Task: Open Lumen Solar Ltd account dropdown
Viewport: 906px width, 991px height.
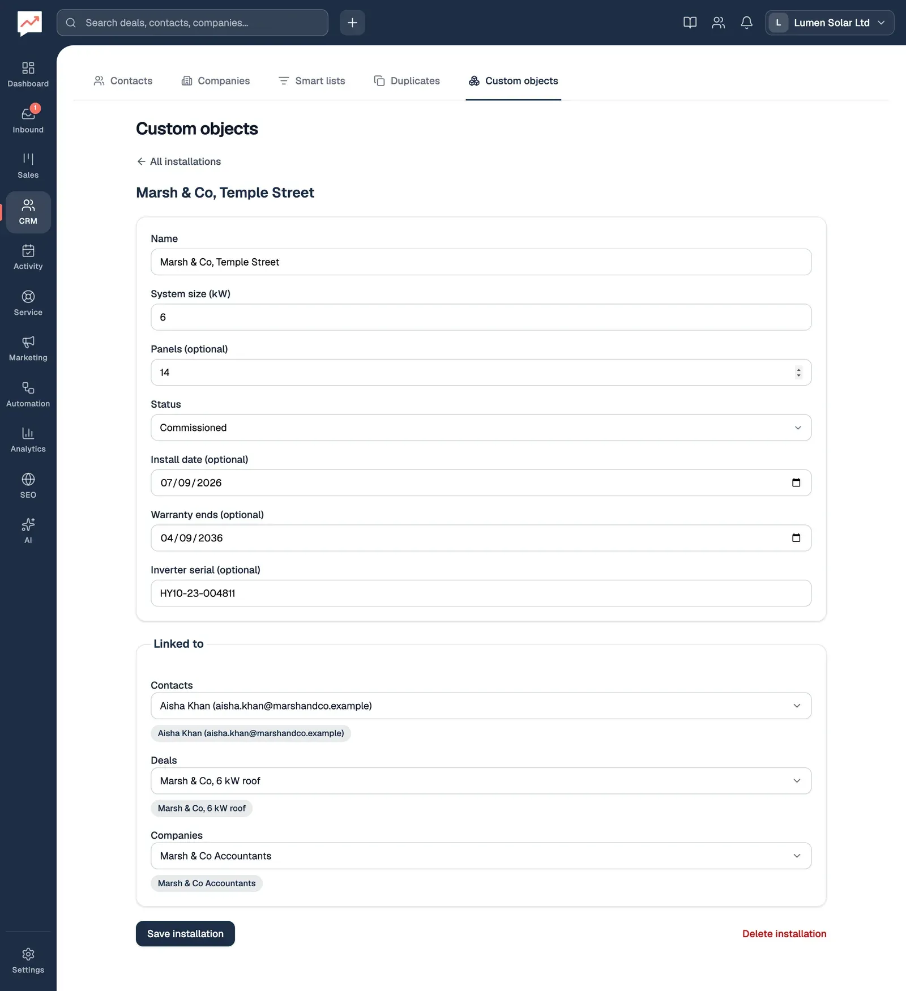Action: pyautogui.click(x=830, y=23)
